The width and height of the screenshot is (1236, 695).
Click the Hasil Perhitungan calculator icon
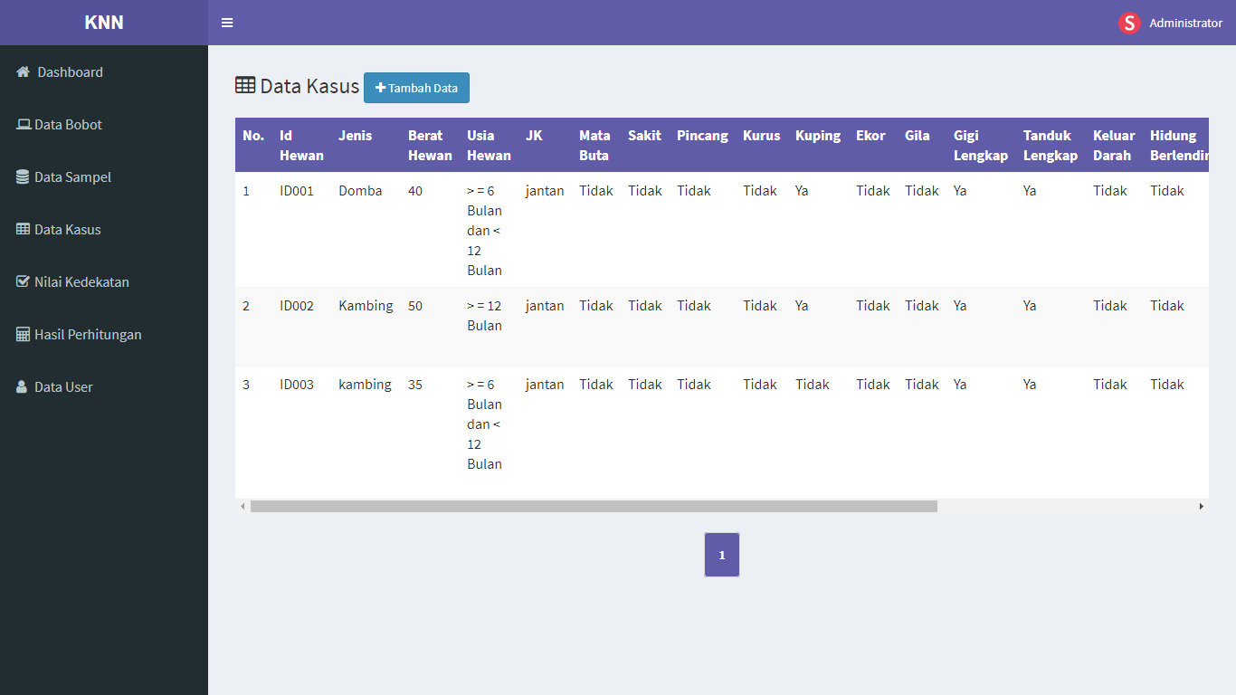coord(24,334)
